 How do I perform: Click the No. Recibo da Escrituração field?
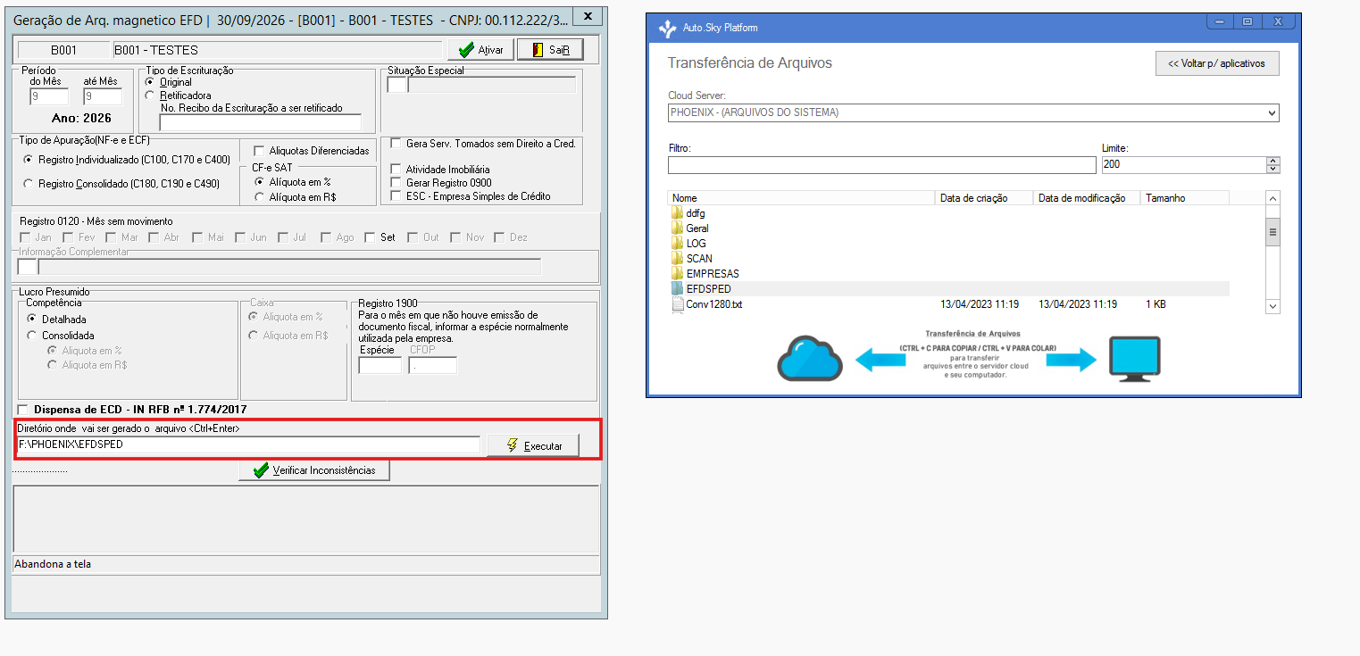(261, 122)
